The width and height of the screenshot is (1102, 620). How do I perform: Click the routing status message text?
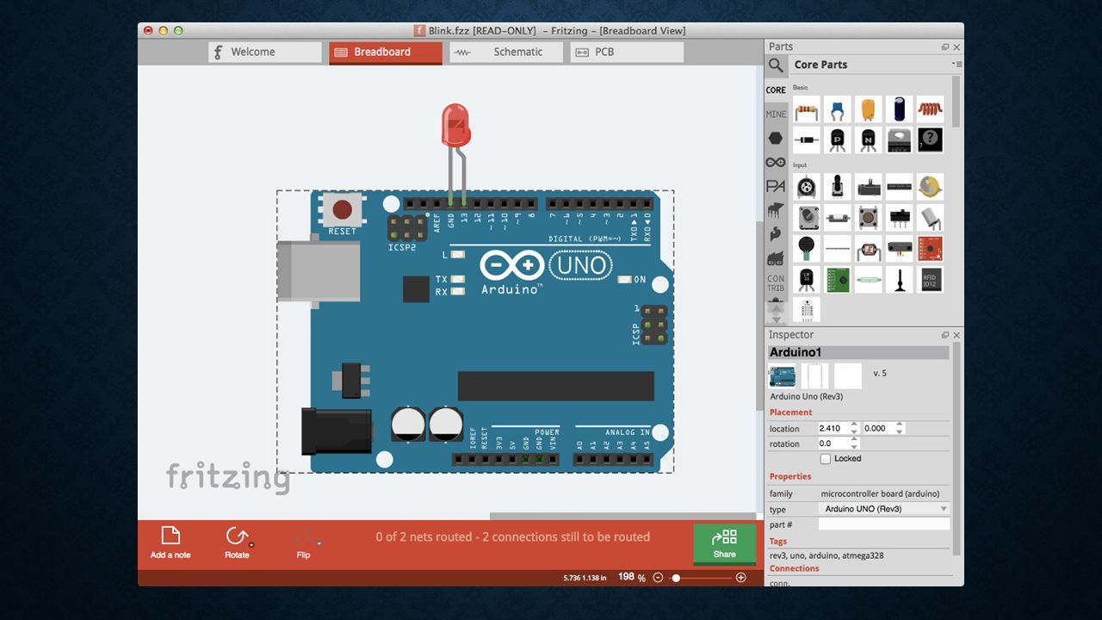coord(513,536)
